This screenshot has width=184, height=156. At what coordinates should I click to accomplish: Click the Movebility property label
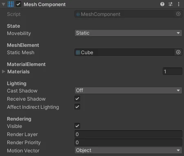(19, 33)
